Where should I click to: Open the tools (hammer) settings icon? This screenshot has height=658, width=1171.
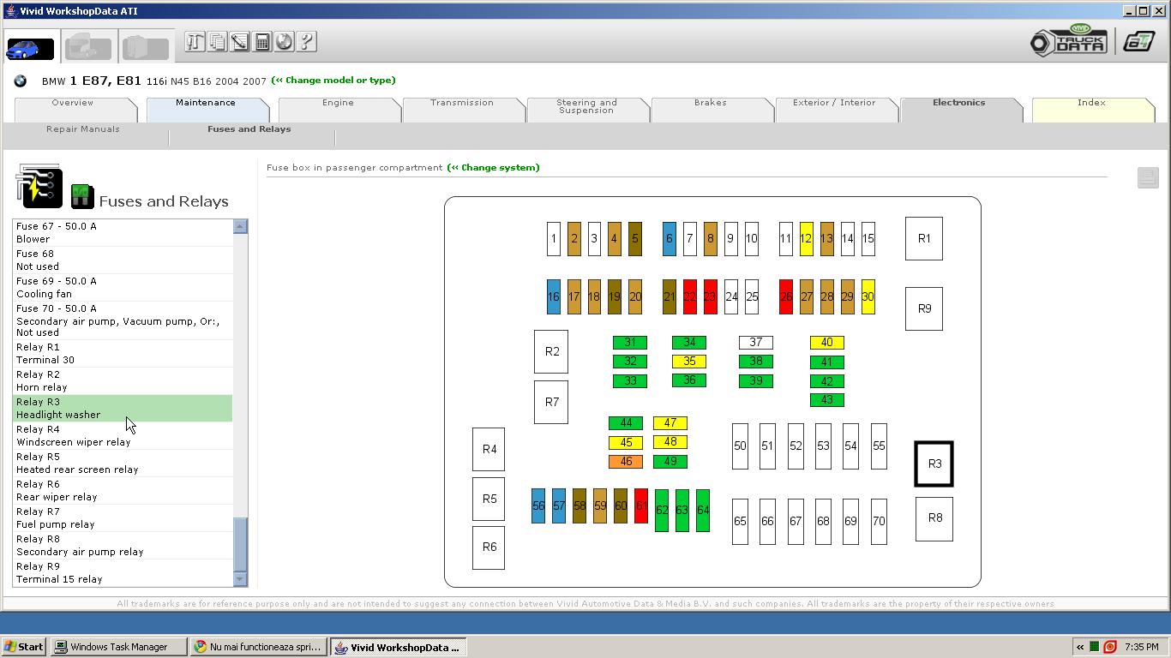pos(195,41)
